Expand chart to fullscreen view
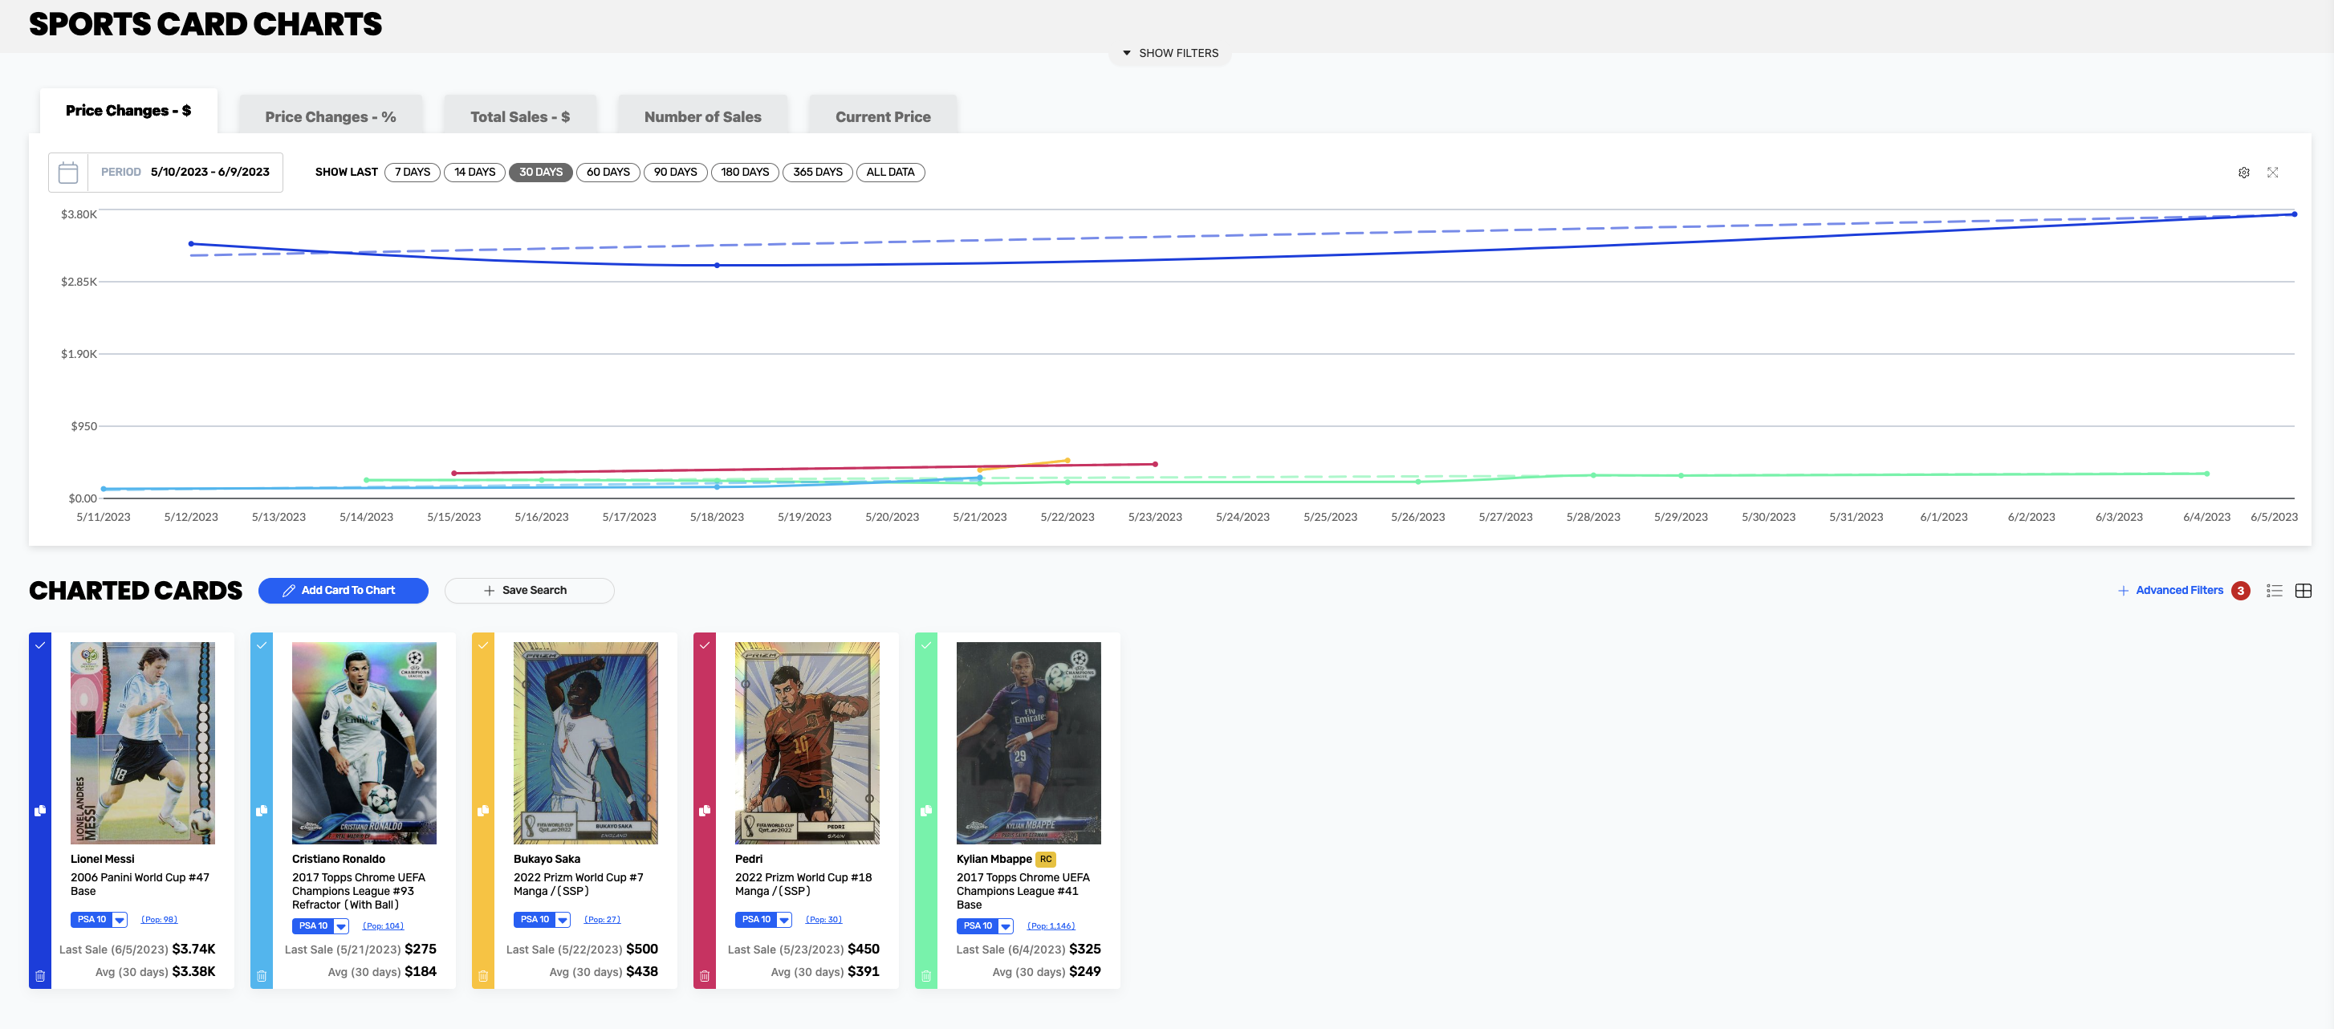The image size is (2334, 1029). coord(2272,172)
